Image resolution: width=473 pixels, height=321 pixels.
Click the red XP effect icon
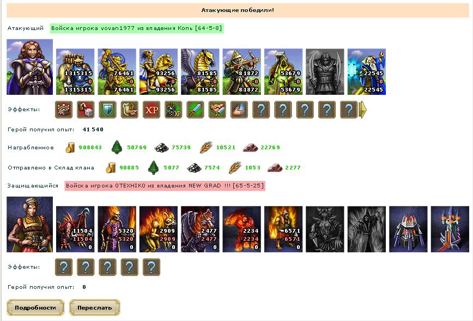[x=151, y=110]
